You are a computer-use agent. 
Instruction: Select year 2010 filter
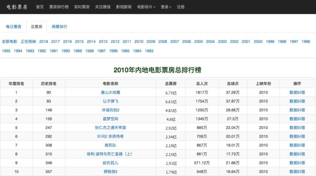pyautogui.click(x=139, y=41)
